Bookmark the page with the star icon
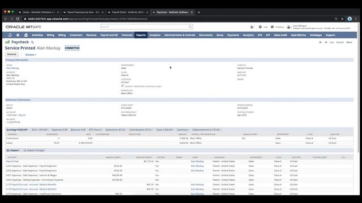 coord(342,19)
